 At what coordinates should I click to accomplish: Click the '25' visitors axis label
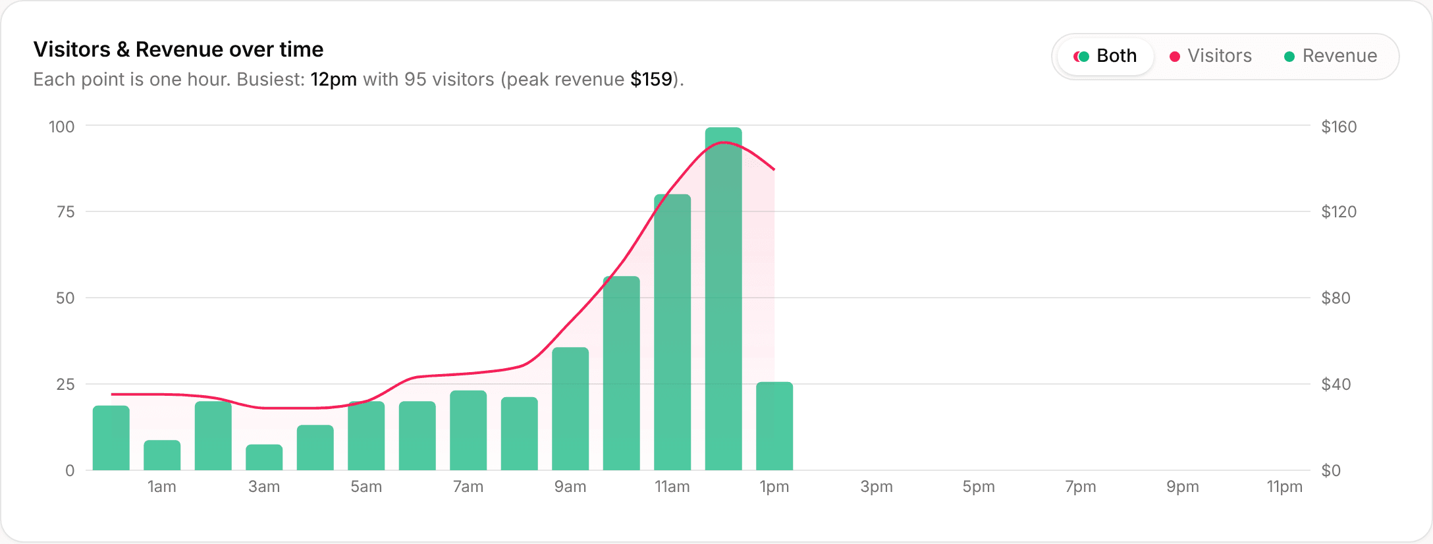pyautogui.click(x=65, y=384)
